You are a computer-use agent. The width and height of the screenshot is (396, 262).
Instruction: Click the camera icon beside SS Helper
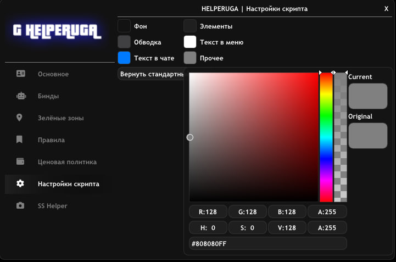pos(20,205)
